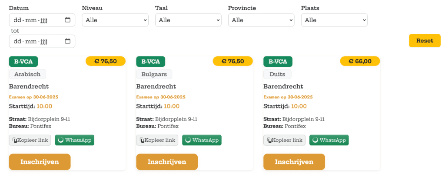Share the Duits exam via WhatsApp
Image resolution: width=445 pixels, height=183 pixels.
[x=329, y=140]
